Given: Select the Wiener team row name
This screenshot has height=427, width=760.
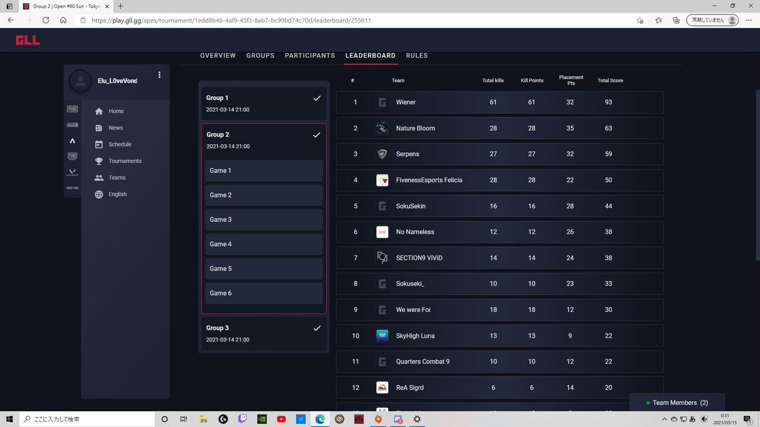Looking at the screenshot, I should tap(406, 102).
